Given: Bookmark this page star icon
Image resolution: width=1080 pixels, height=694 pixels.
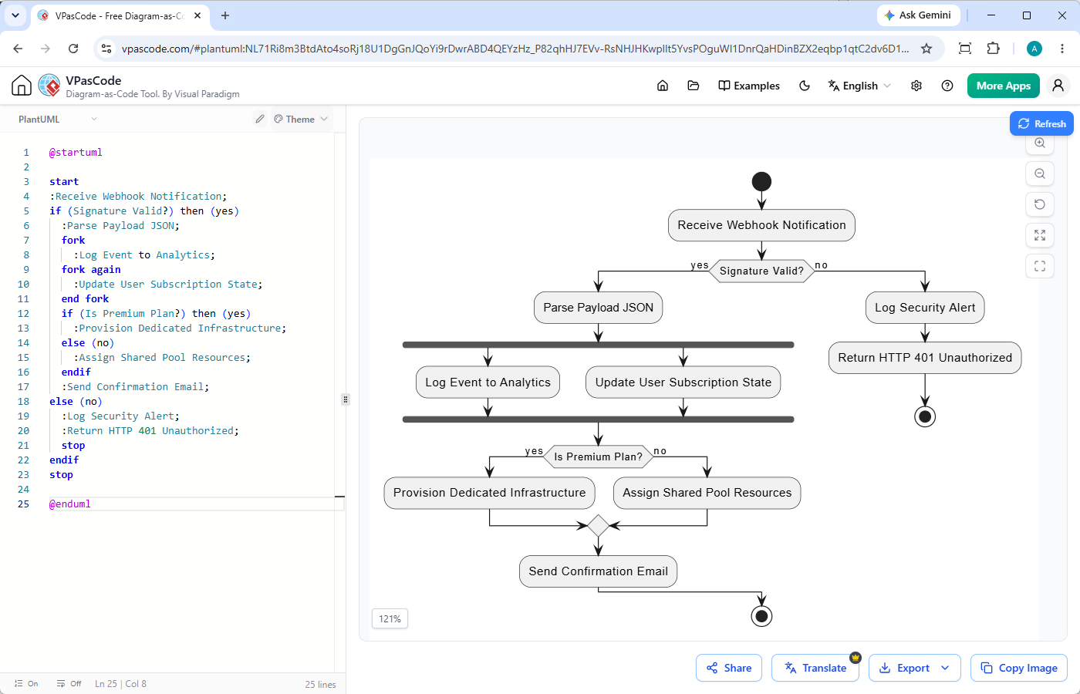Looking at the screenshot, I should (926, 49).
